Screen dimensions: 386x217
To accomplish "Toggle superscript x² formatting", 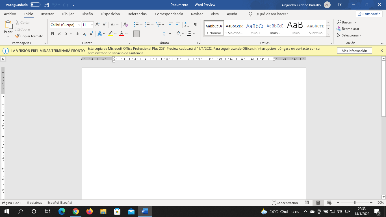I will (x=91, y=34).
